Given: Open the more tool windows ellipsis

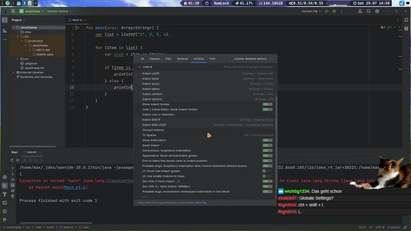Looking at the screenshot, I should pos(5,39).
